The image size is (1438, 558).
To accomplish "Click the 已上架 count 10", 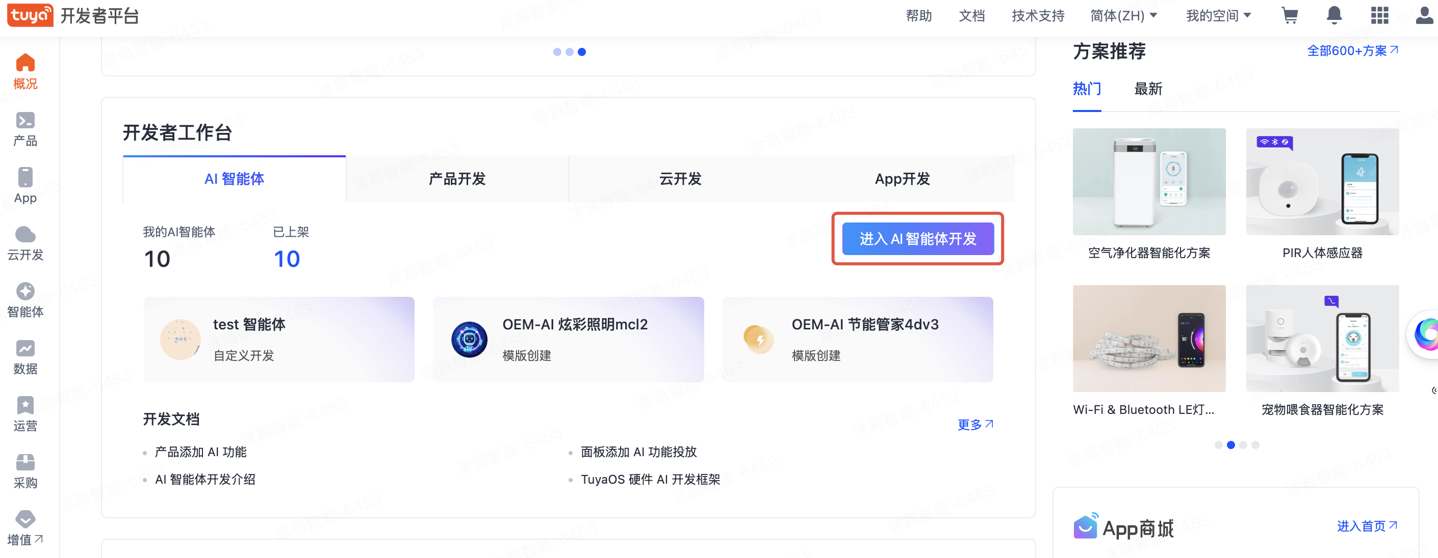I will (x=287, y=259).
